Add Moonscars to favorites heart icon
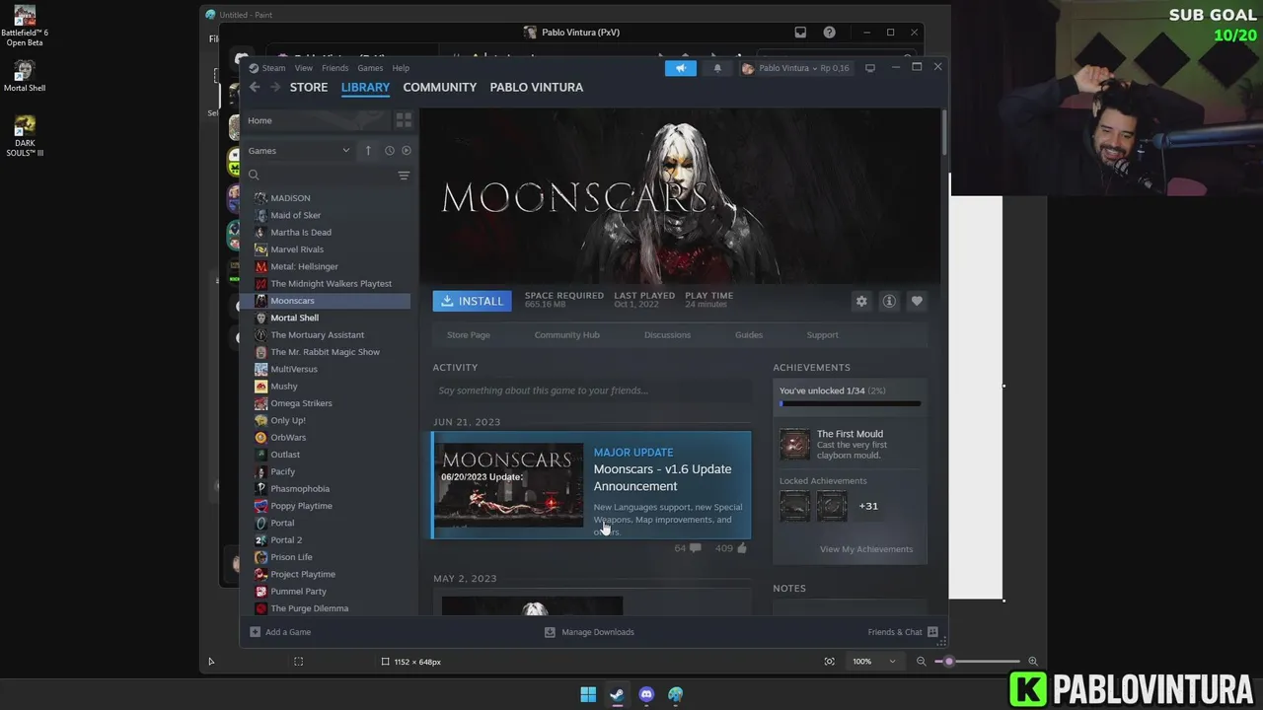The height and width of the screenshot is (710, 1263). (917, 301)
